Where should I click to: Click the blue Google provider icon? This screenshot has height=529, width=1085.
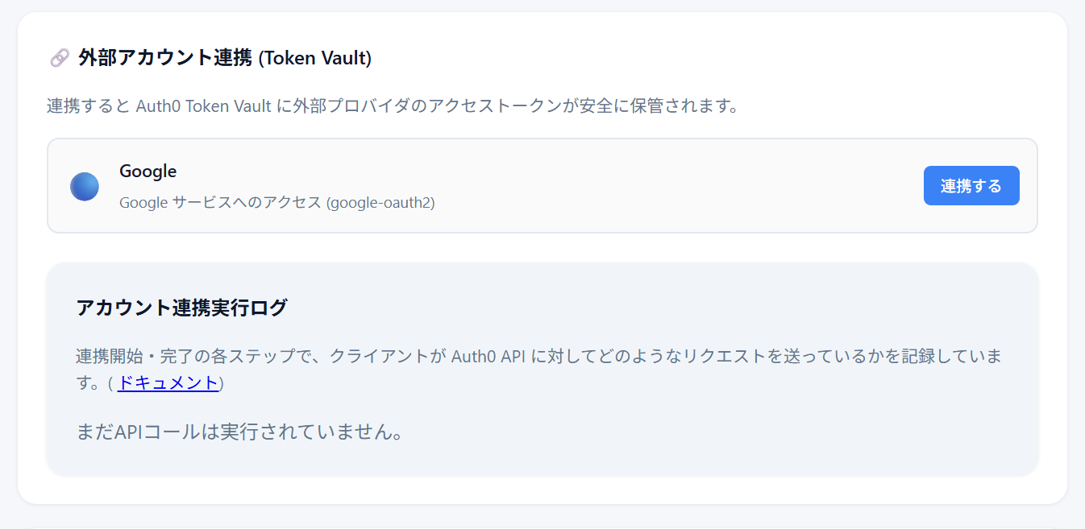coord(85,186)
